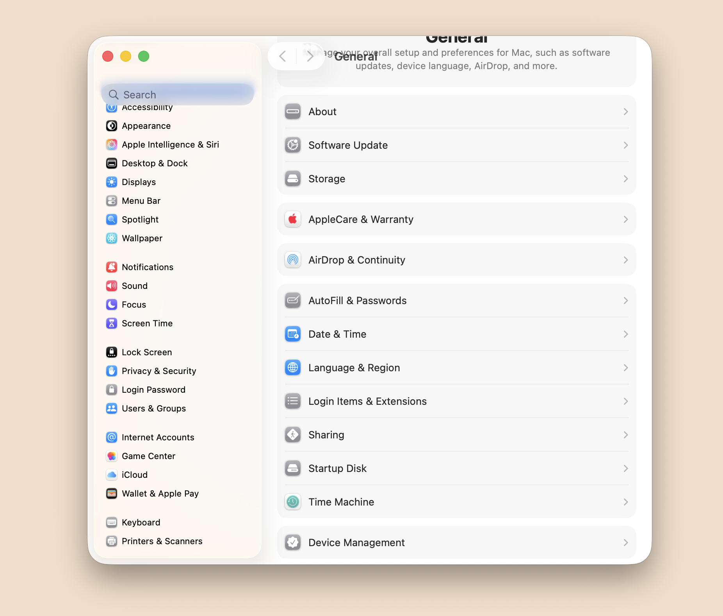Click the "Language & Region" label

[x=354, y=368]
